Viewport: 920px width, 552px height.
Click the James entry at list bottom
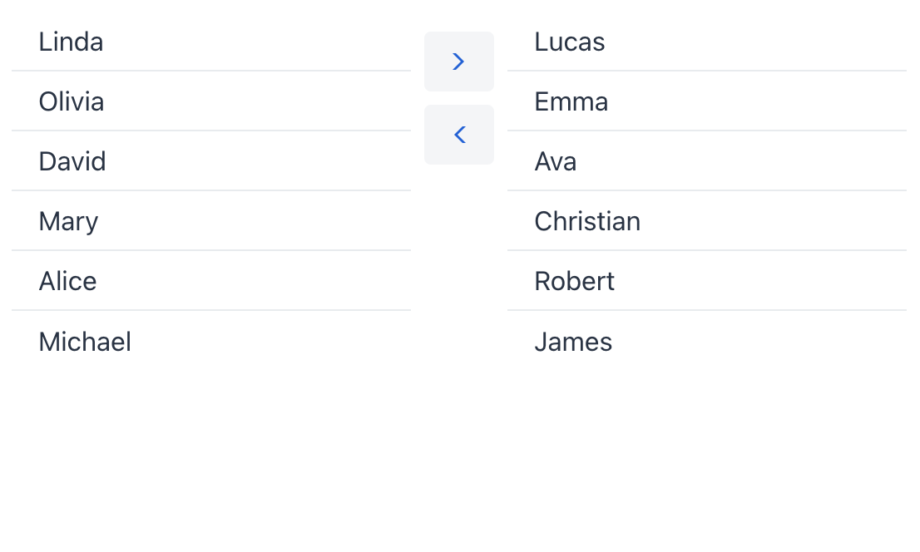(x=573, y=342)
